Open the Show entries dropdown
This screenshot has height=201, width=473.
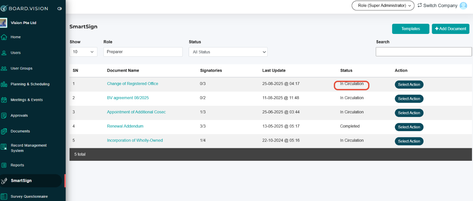click(x=83, y=52)
